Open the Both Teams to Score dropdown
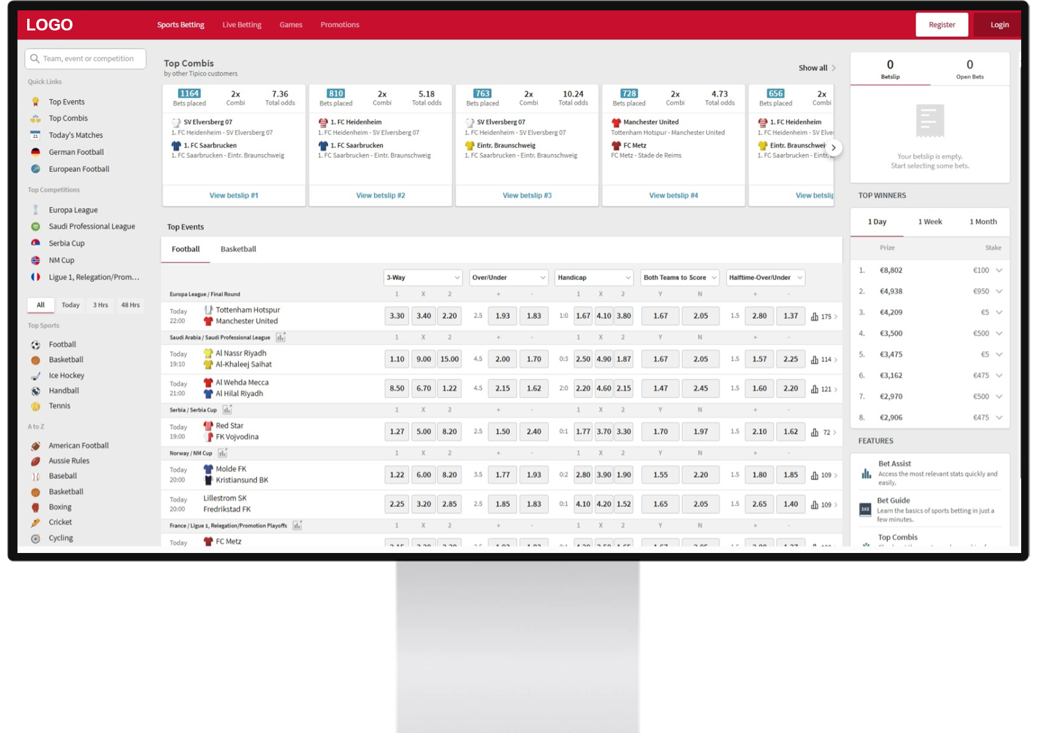The image size is (1038, 733). pyautogui.click(x=680, y=278)
